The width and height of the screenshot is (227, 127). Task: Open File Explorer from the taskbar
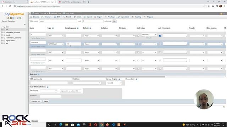click(67, 125)
